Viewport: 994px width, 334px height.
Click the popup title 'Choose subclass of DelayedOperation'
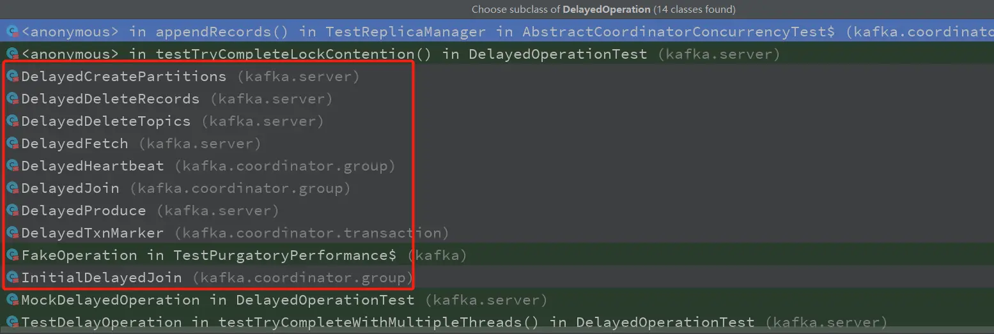click(x=603, y=10)
